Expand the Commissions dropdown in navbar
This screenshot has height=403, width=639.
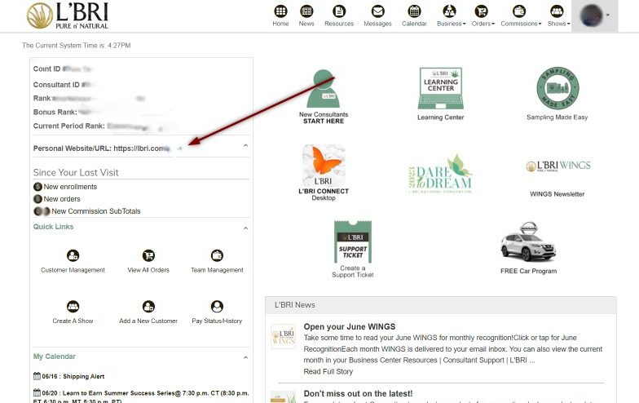coord(522,15)
